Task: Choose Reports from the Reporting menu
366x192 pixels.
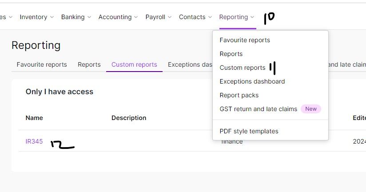Action: [231, 54]
